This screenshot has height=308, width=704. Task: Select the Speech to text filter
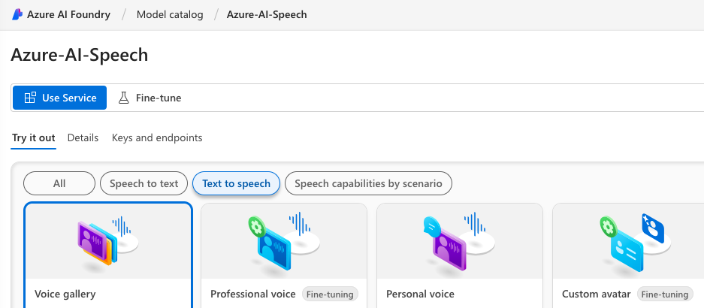pyautogui.click(x=144, y=183)
